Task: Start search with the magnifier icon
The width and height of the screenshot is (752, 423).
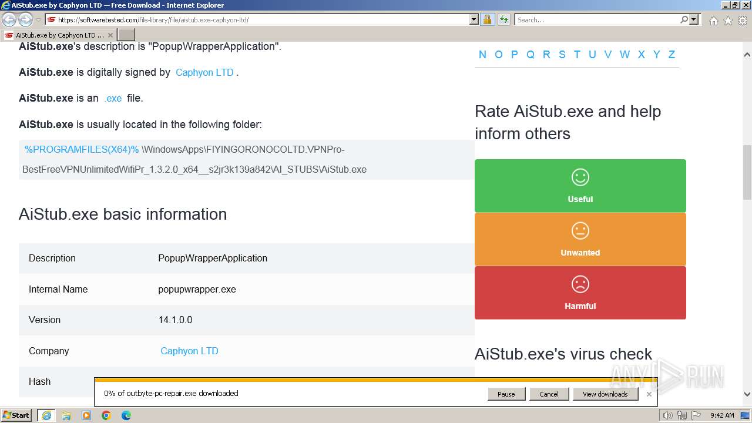Action: click(684, 19)
